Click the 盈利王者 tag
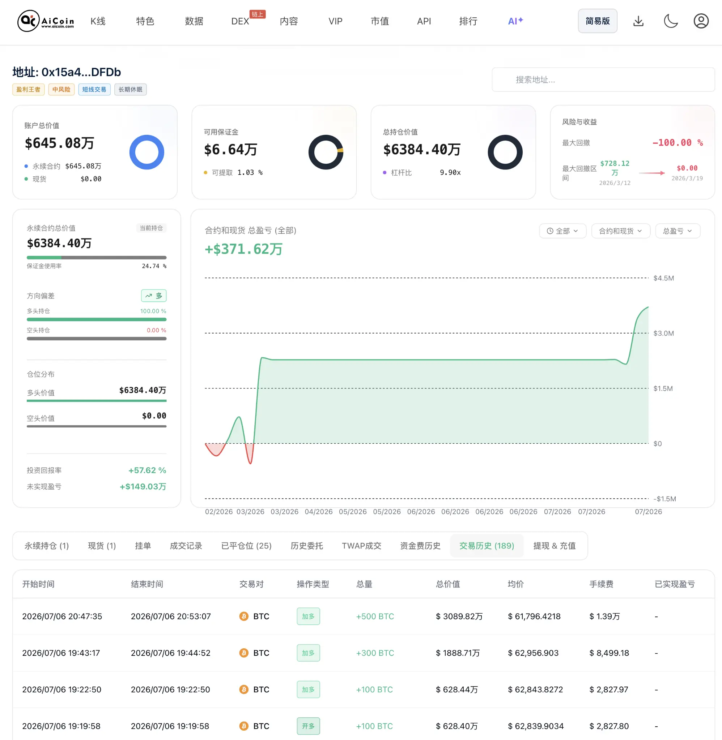Viewport: 722px width, 740px height. 29,89
